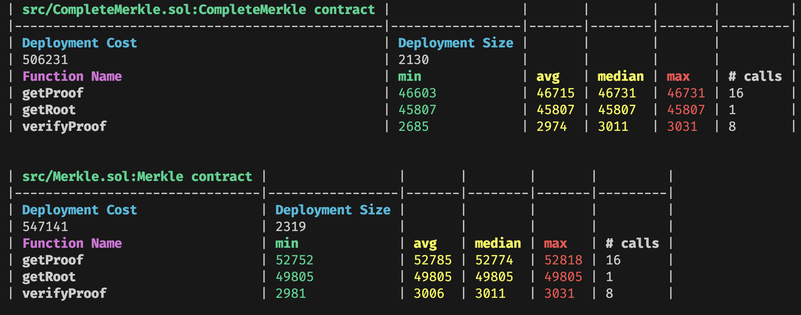The image size is (801, 315).
Task: Click the src/Merkle.sol:Merkle contract heading
Action: 137,176
